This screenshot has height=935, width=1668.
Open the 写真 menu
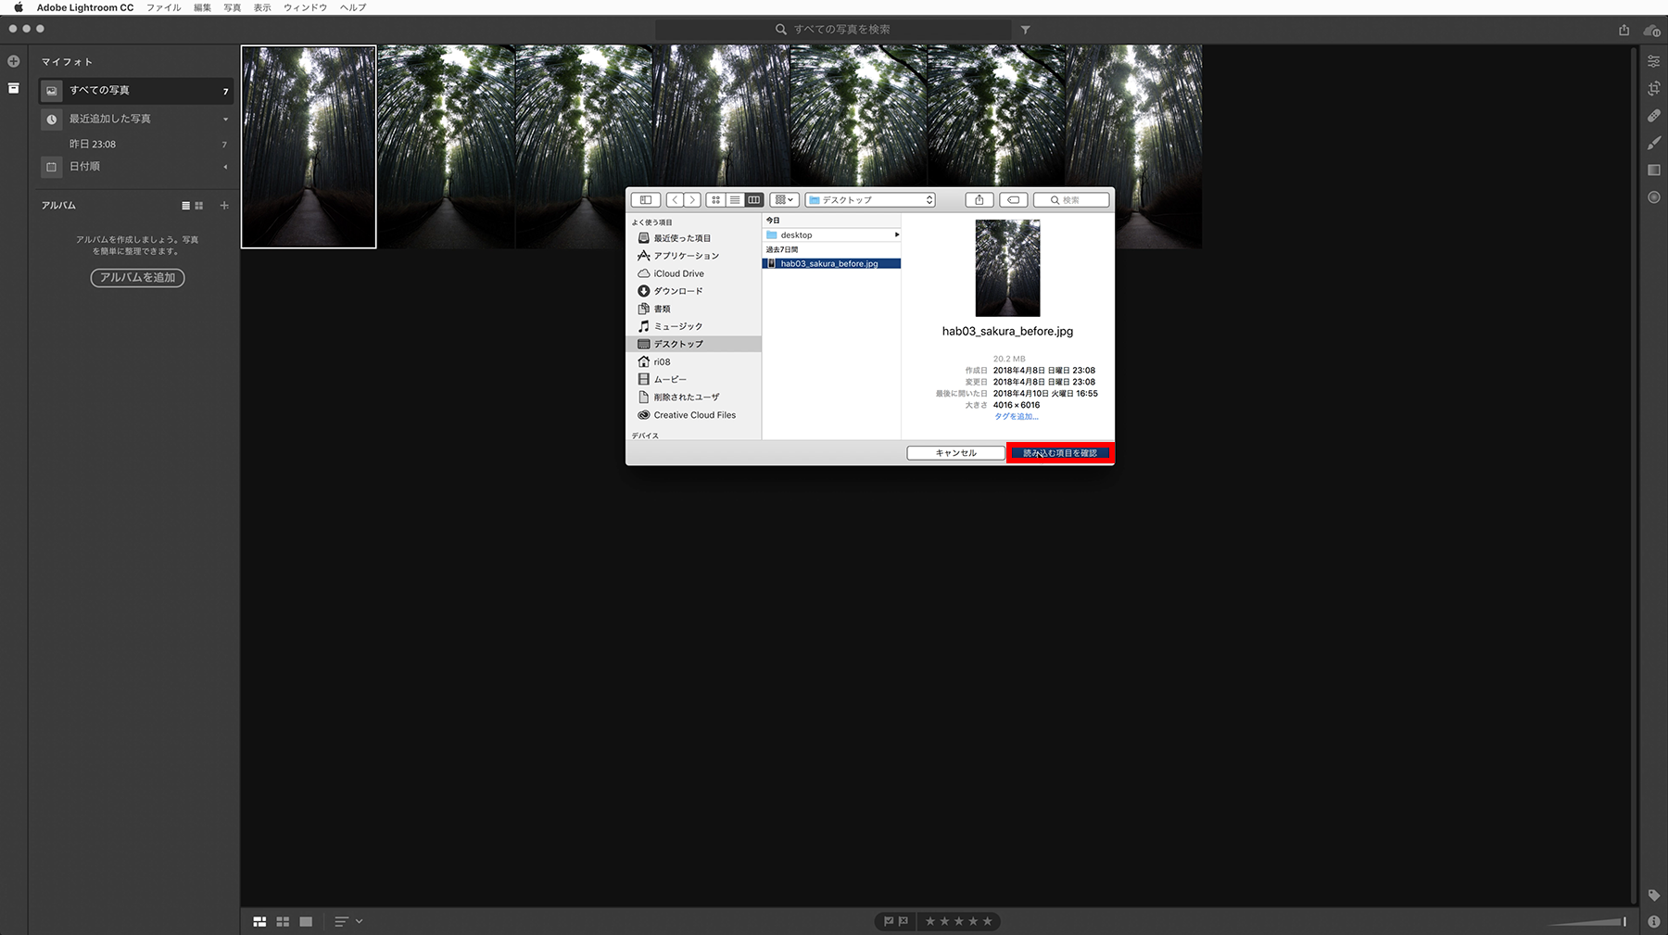233,7
